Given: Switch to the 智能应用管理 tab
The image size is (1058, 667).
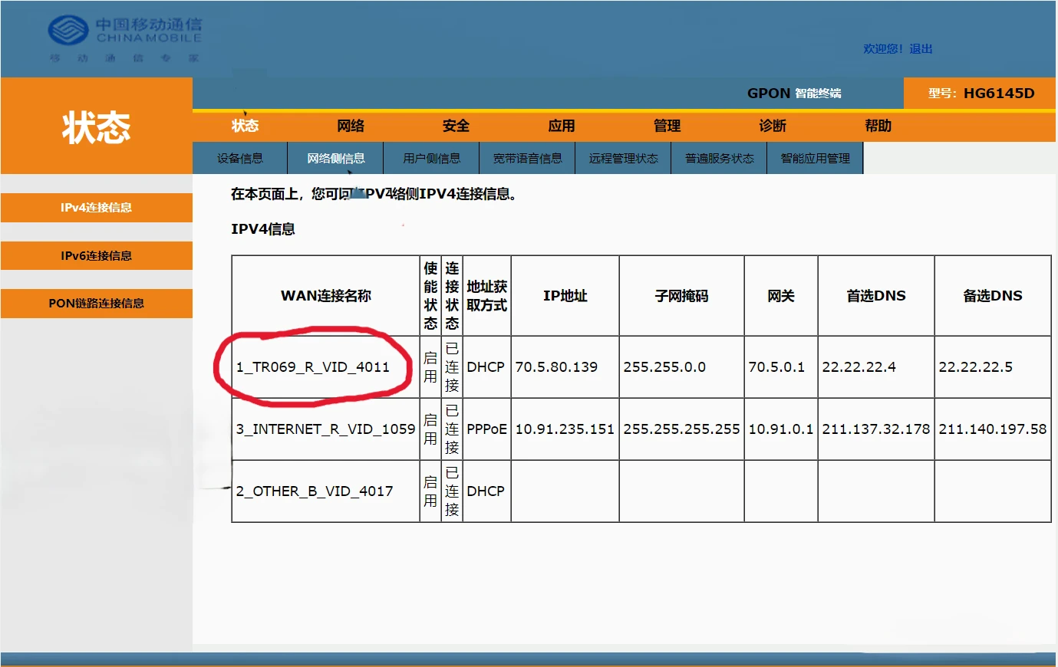Looking at the screenshot, I should 815,157.
